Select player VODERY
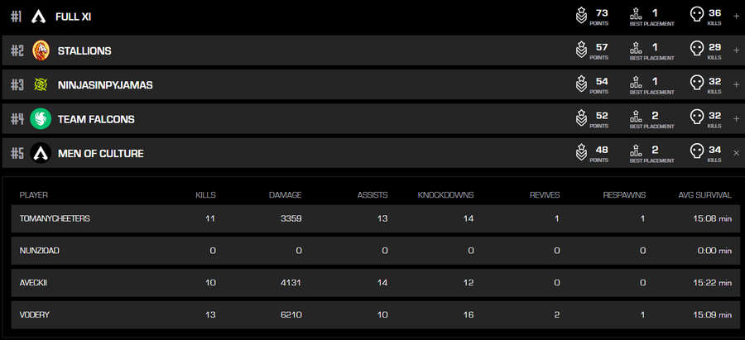Screen dimensions: 745x340 tap(375, 315)
